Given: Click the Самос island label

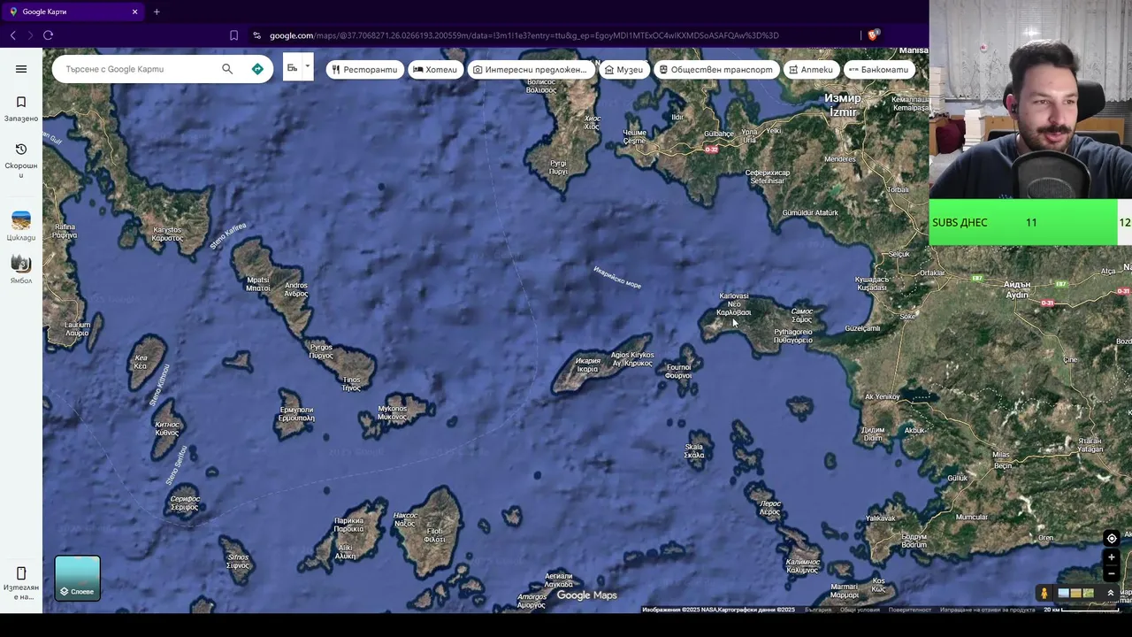Looking at the screenshot, I should [802, 315].
